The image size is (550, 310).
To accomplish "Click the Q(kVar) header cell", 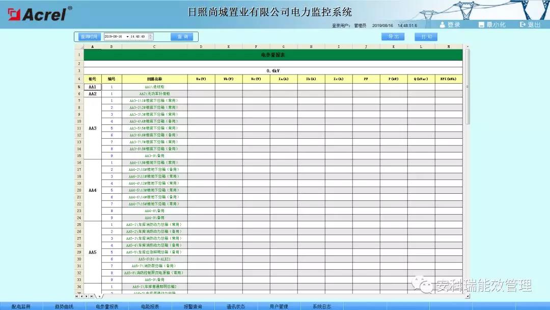I will (421, 79).
